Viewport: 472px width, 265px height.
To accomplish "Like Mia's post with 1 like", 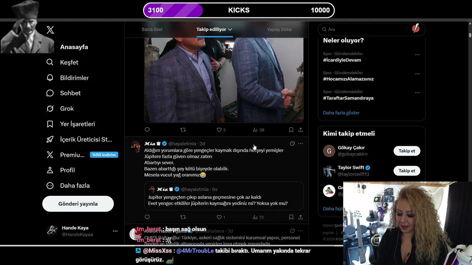I will point(221,217).
